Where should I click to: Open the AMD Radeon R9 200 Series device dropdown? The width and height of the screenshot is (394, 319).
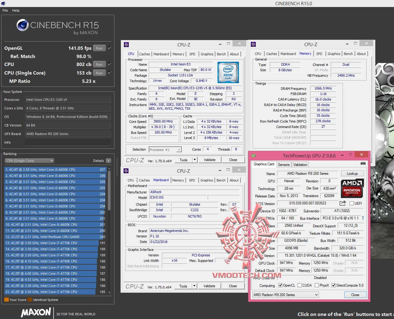tap(286, 295)
